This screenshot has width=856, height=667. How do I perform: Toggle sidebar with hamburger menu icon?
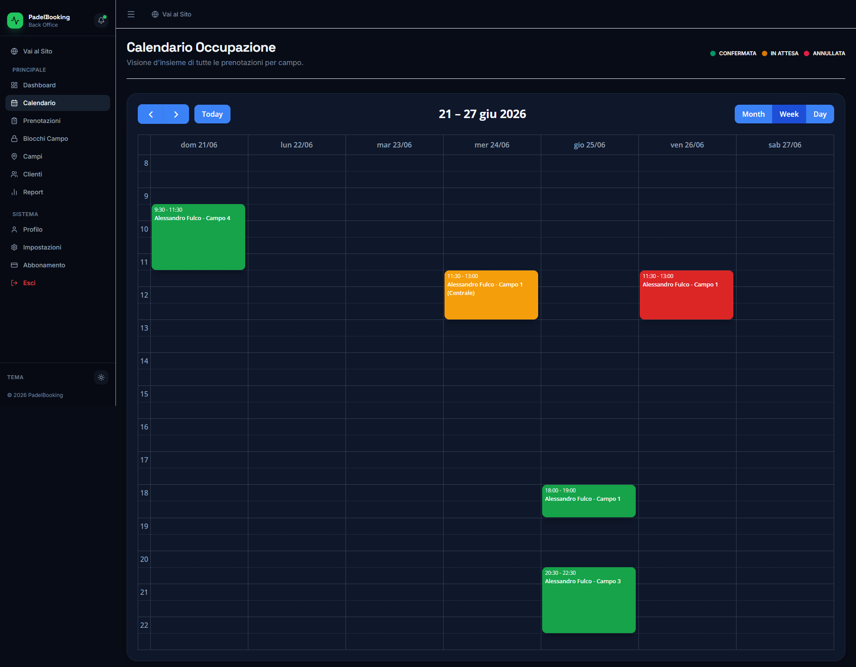(x=131, y=14)
